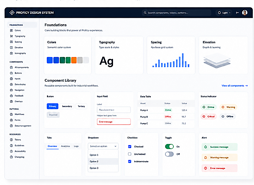Click the search magnifier icon
This screenshot has height=185, width=254.
tap(145, 13)
